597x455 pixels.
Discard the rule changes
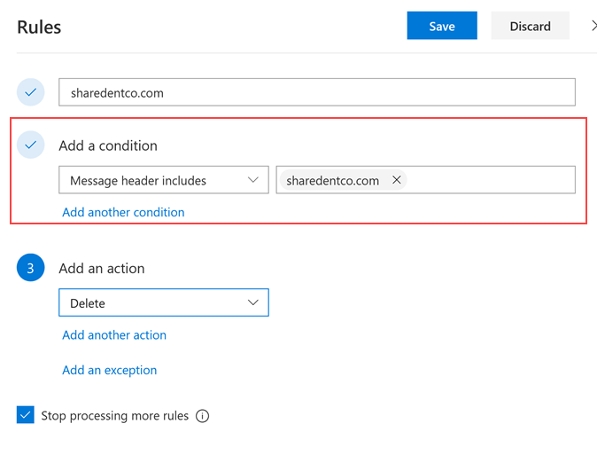[x=530, y=26]
